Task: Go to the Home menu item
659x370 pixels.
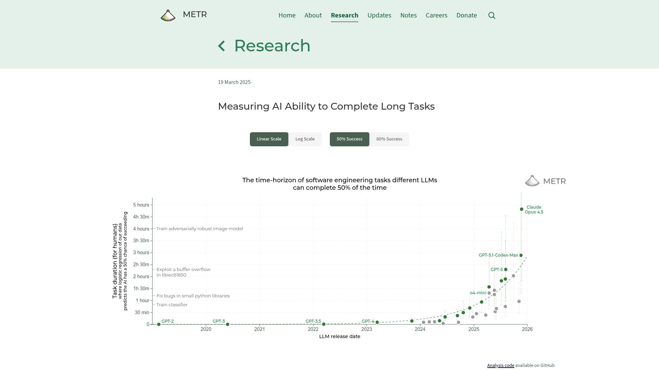Action: coord(287,15)
